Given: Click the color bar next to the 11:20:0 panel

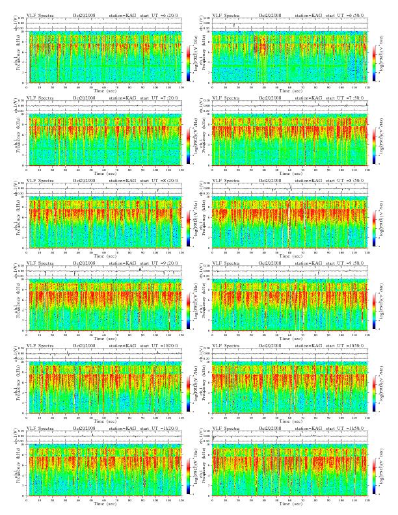Looking at the screenshot, I should coord(188,476).
